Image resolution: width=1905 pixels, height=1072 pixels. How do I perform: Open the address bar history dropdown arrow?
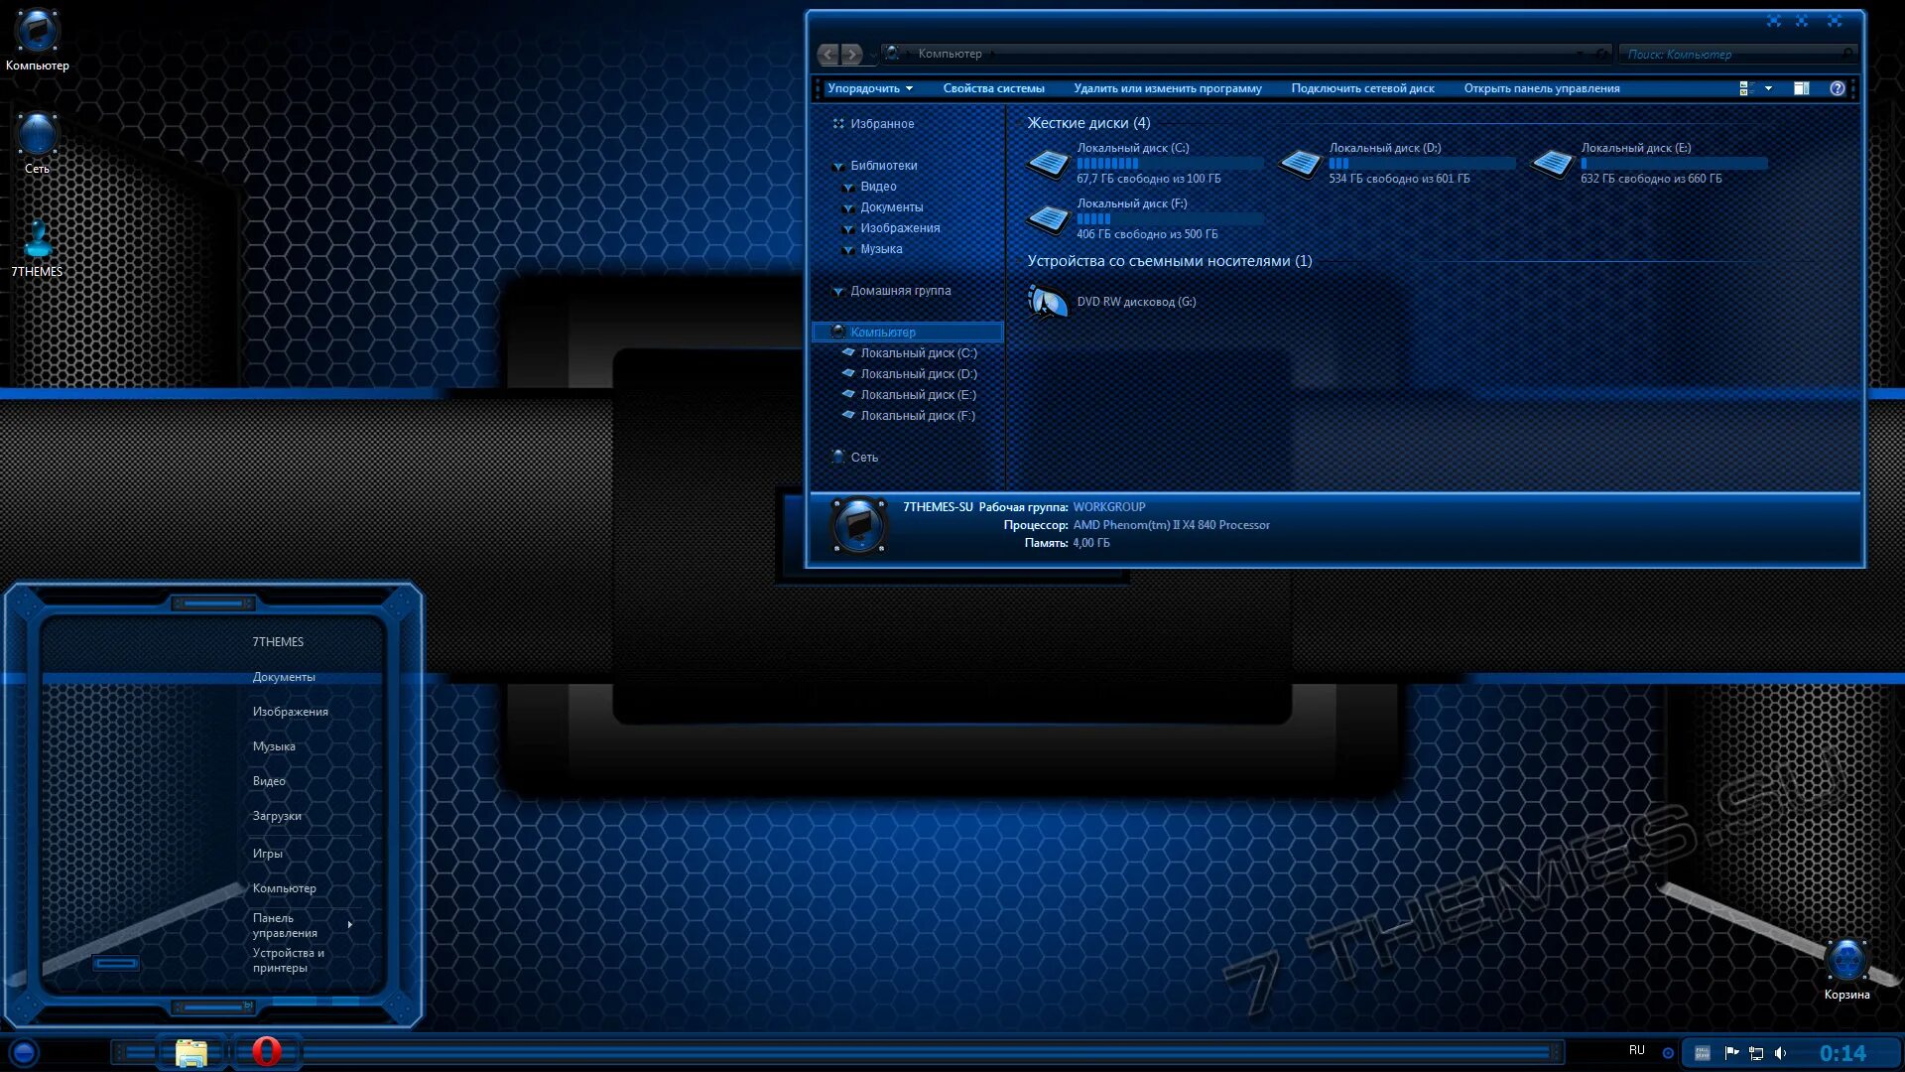coord(1580,54)
